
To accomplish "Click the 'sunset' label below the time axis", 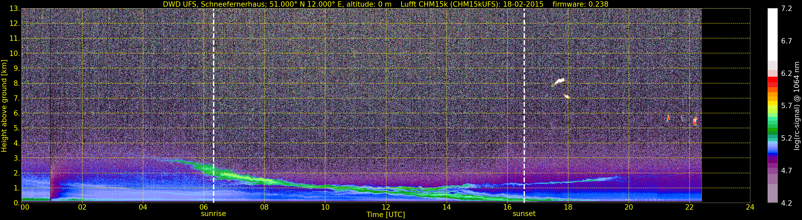I will click(x=524, y=214).
